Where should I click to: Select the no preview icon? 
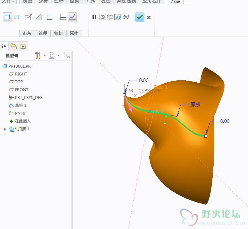[x=103, y=17]
